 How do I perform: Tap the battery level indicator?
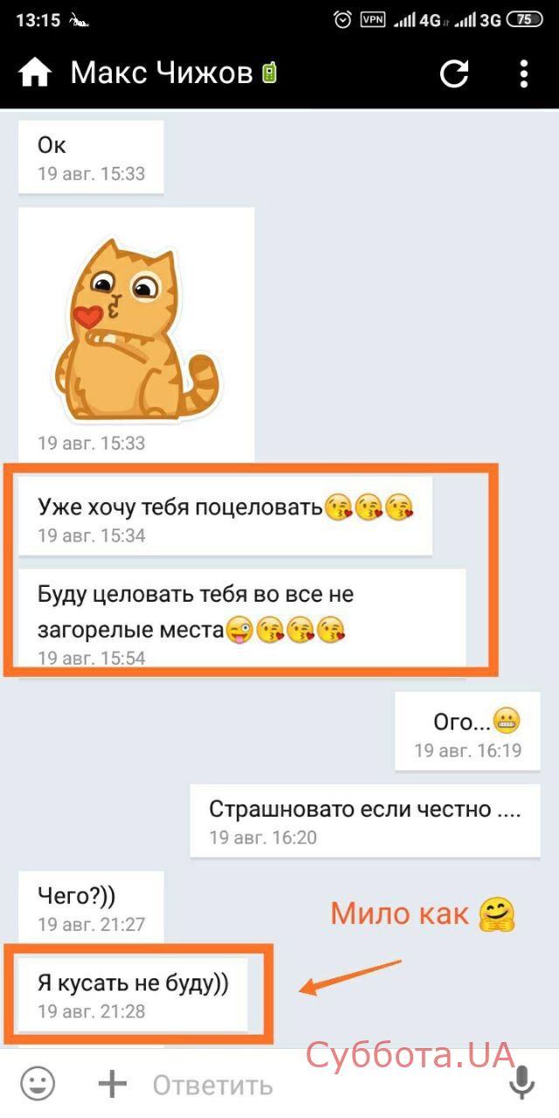click(524, 19)
